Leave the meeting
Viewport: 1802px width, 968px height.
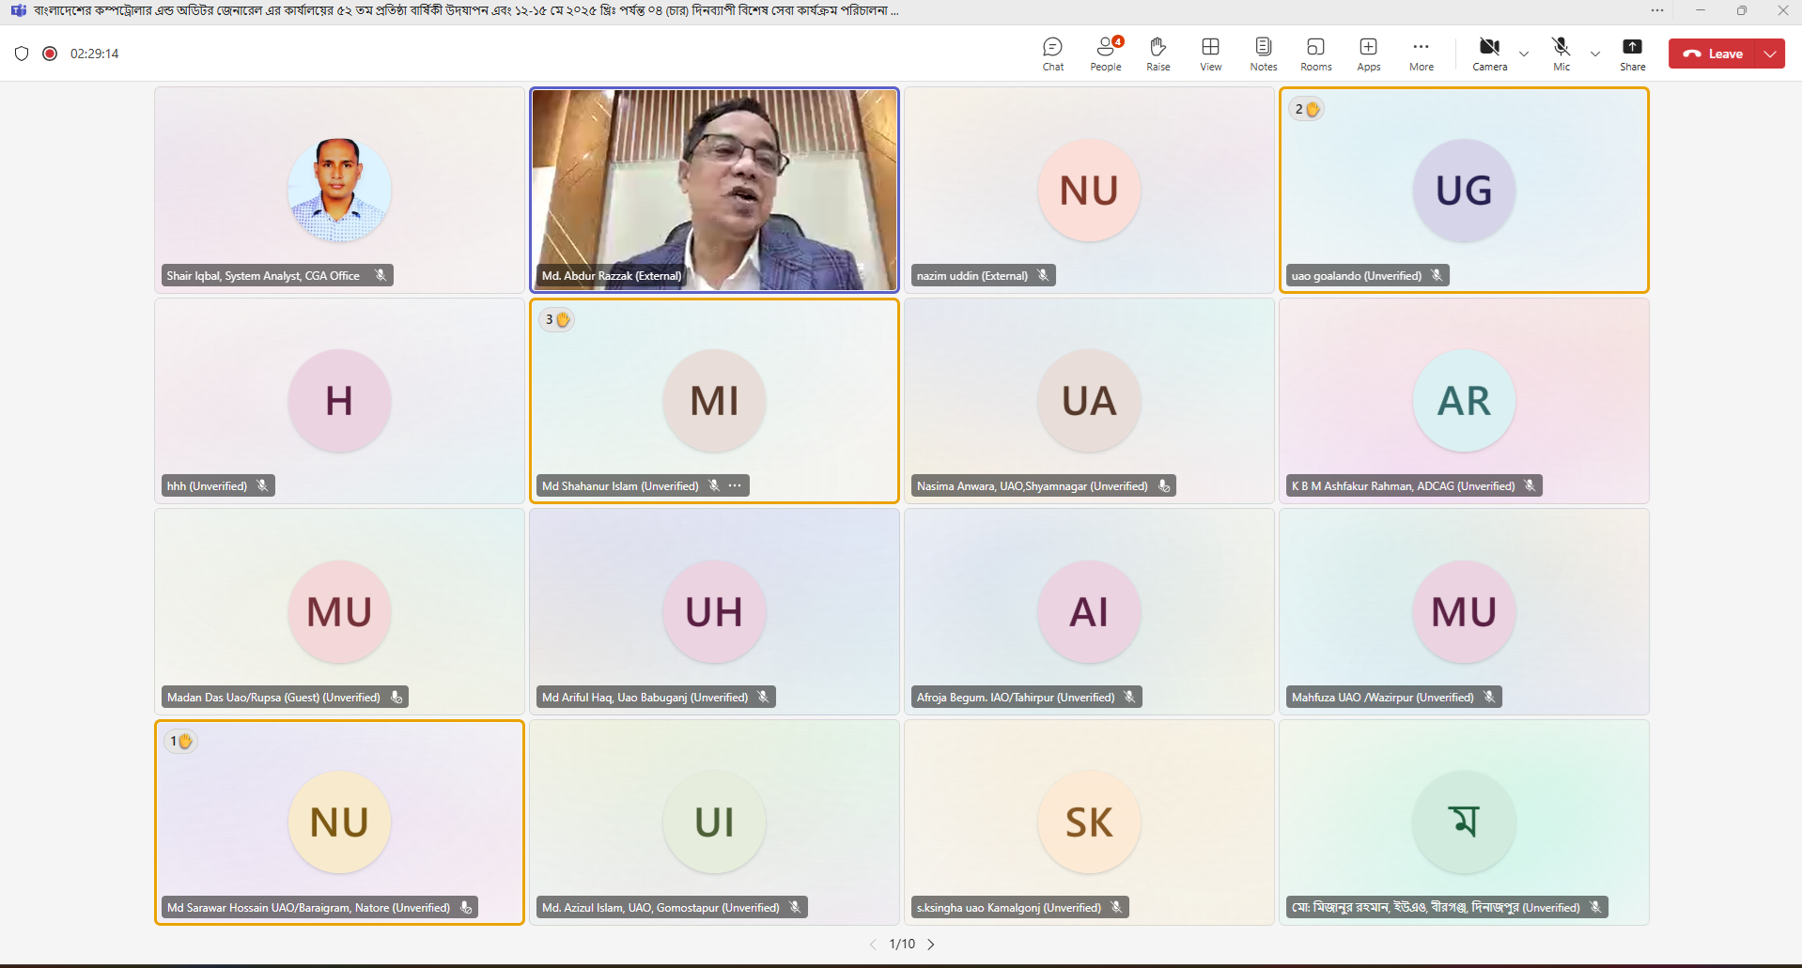(1714, 54)
